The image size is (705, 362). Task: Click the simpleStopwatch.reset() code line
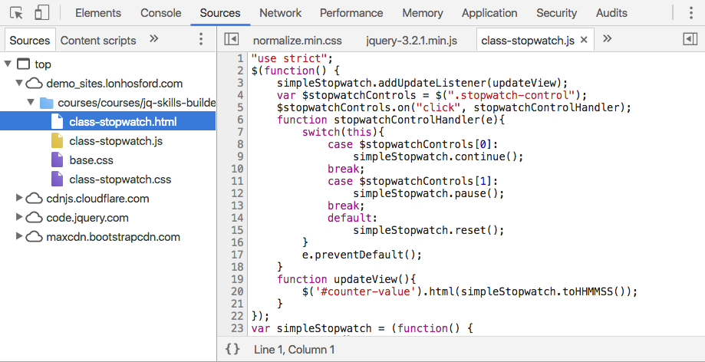[429, 230]
